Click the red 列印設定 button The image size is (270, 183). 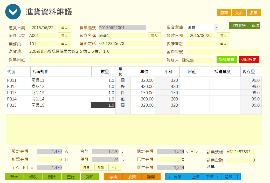tap(249, 60)
